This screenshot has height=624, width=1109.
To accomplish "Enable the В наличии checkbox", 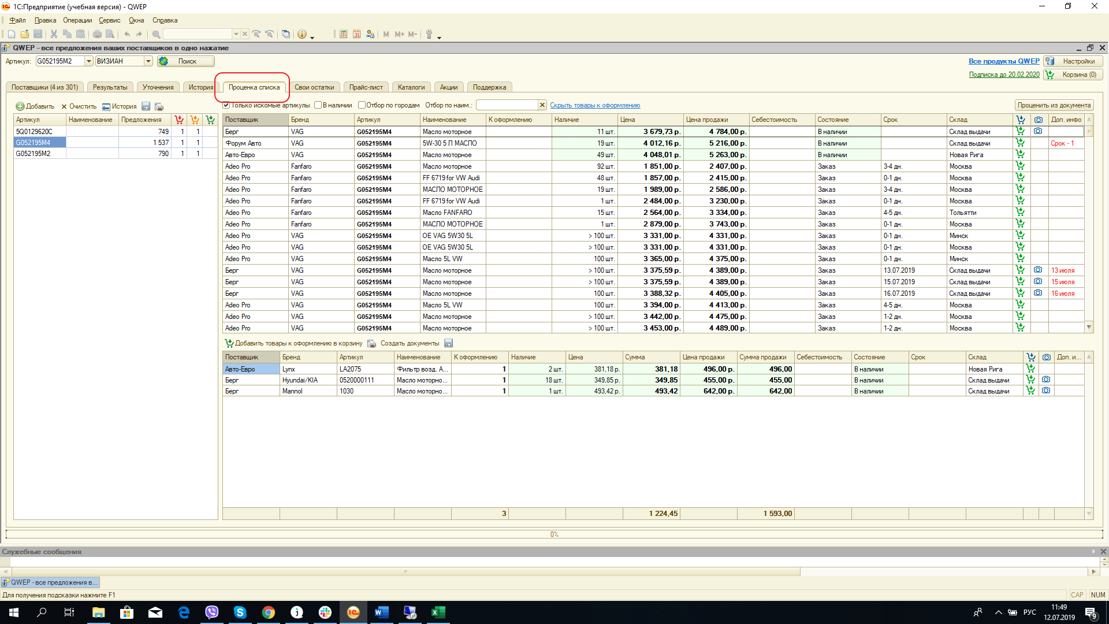I will point(318,105).
